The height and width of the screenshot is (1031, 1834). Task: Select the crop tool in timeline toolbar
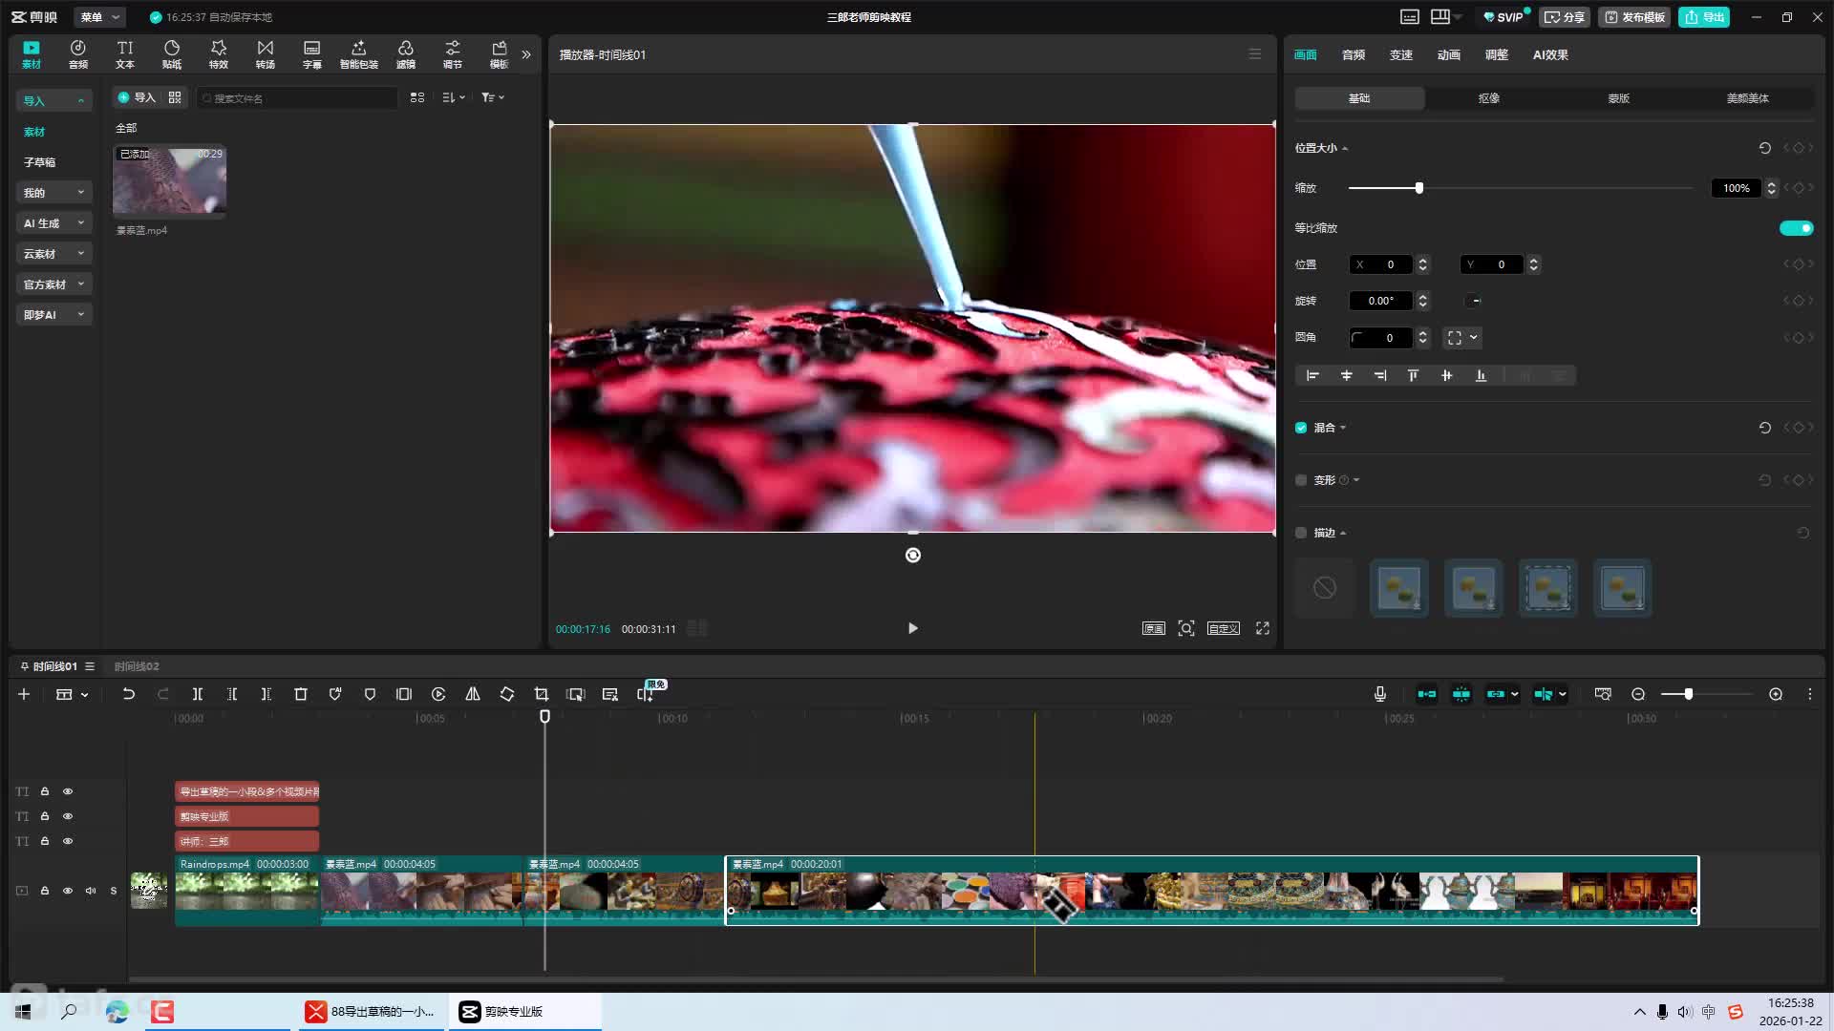pos(542,694)
